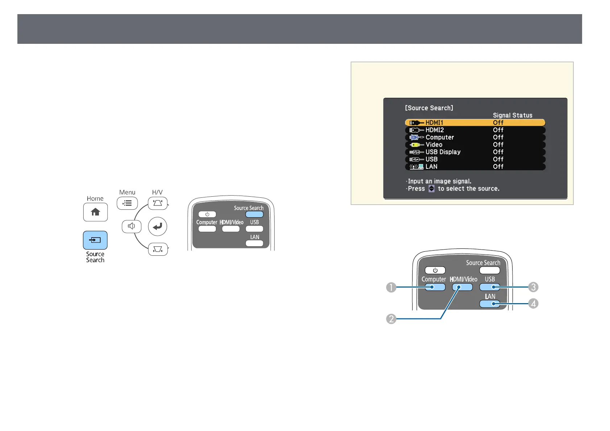Select the USB source row in Source Search

(475, 159)
